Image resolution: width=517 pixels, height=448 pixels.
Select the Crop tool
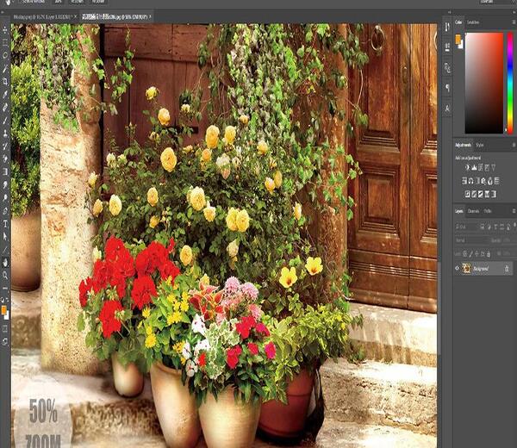(x=5, y=82)
